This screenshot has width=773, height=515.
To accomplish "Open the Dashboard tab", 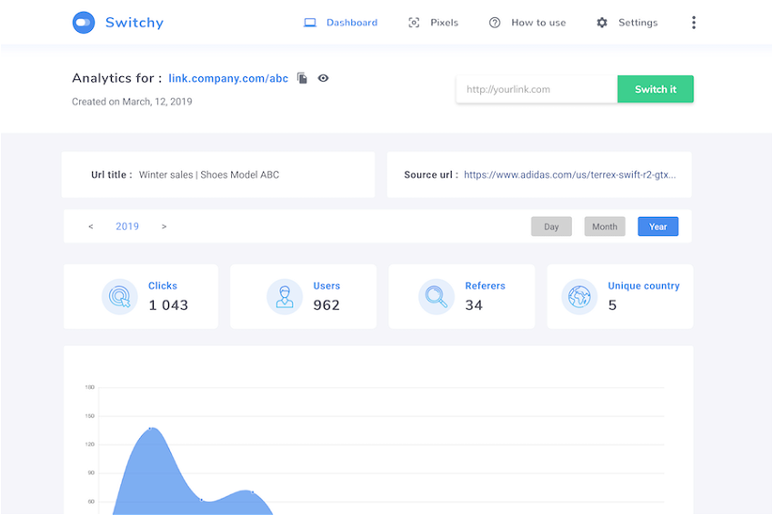I will coord(341,23).
